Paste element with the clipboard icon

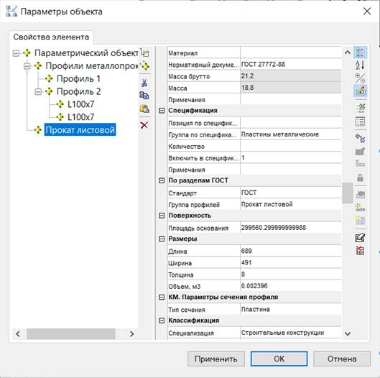tap(144, 108)
